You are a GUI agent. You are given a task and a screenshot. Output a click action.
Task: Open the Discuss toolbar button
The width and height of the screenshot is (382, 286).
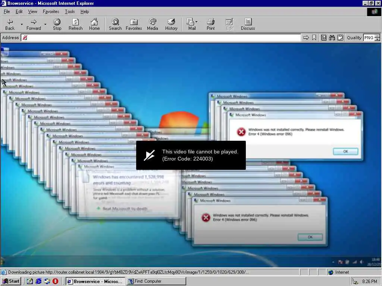point(248,24)
